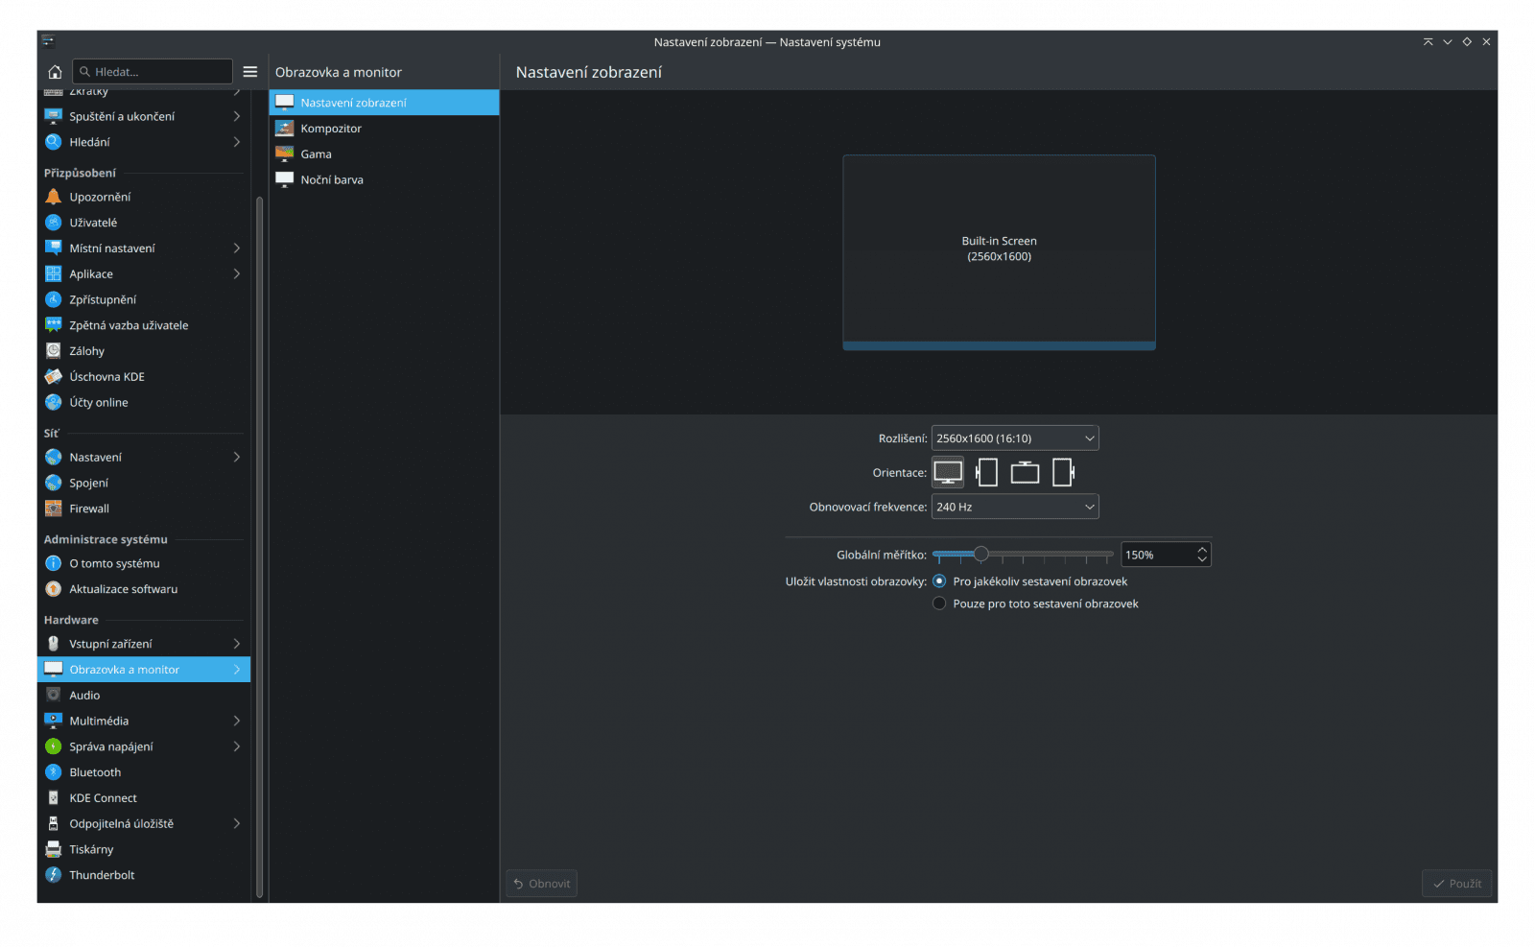Click the keep-above titlebar button
This screenshot has height=947, width=1535.
[1428, 41]
